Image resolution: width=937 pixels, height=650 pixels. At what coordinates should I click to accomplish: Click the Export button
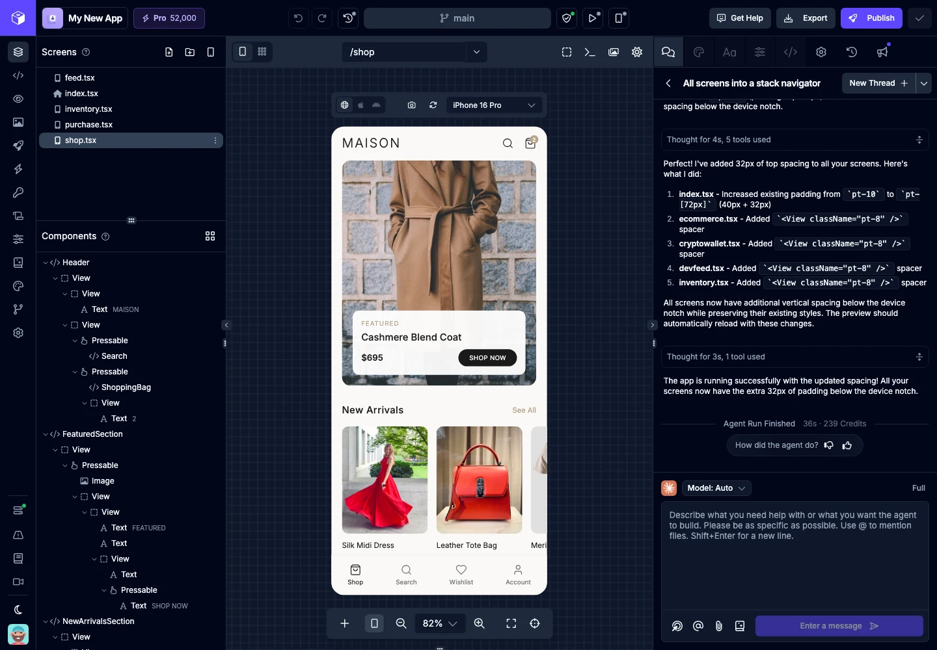pos(806,18)
